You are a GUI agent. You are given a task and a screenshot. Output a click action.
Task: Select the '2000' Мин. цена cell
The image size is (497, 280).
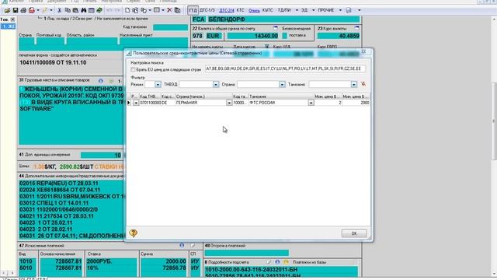point(356,103)
